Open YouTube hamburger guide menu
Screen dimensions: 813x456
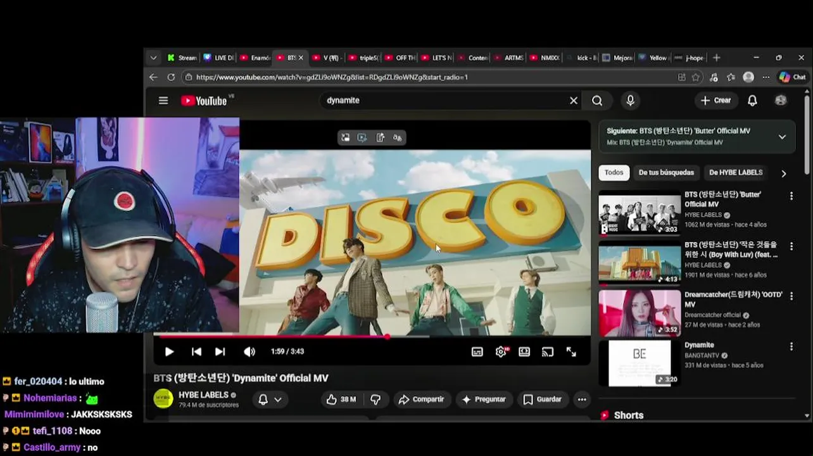163,100
